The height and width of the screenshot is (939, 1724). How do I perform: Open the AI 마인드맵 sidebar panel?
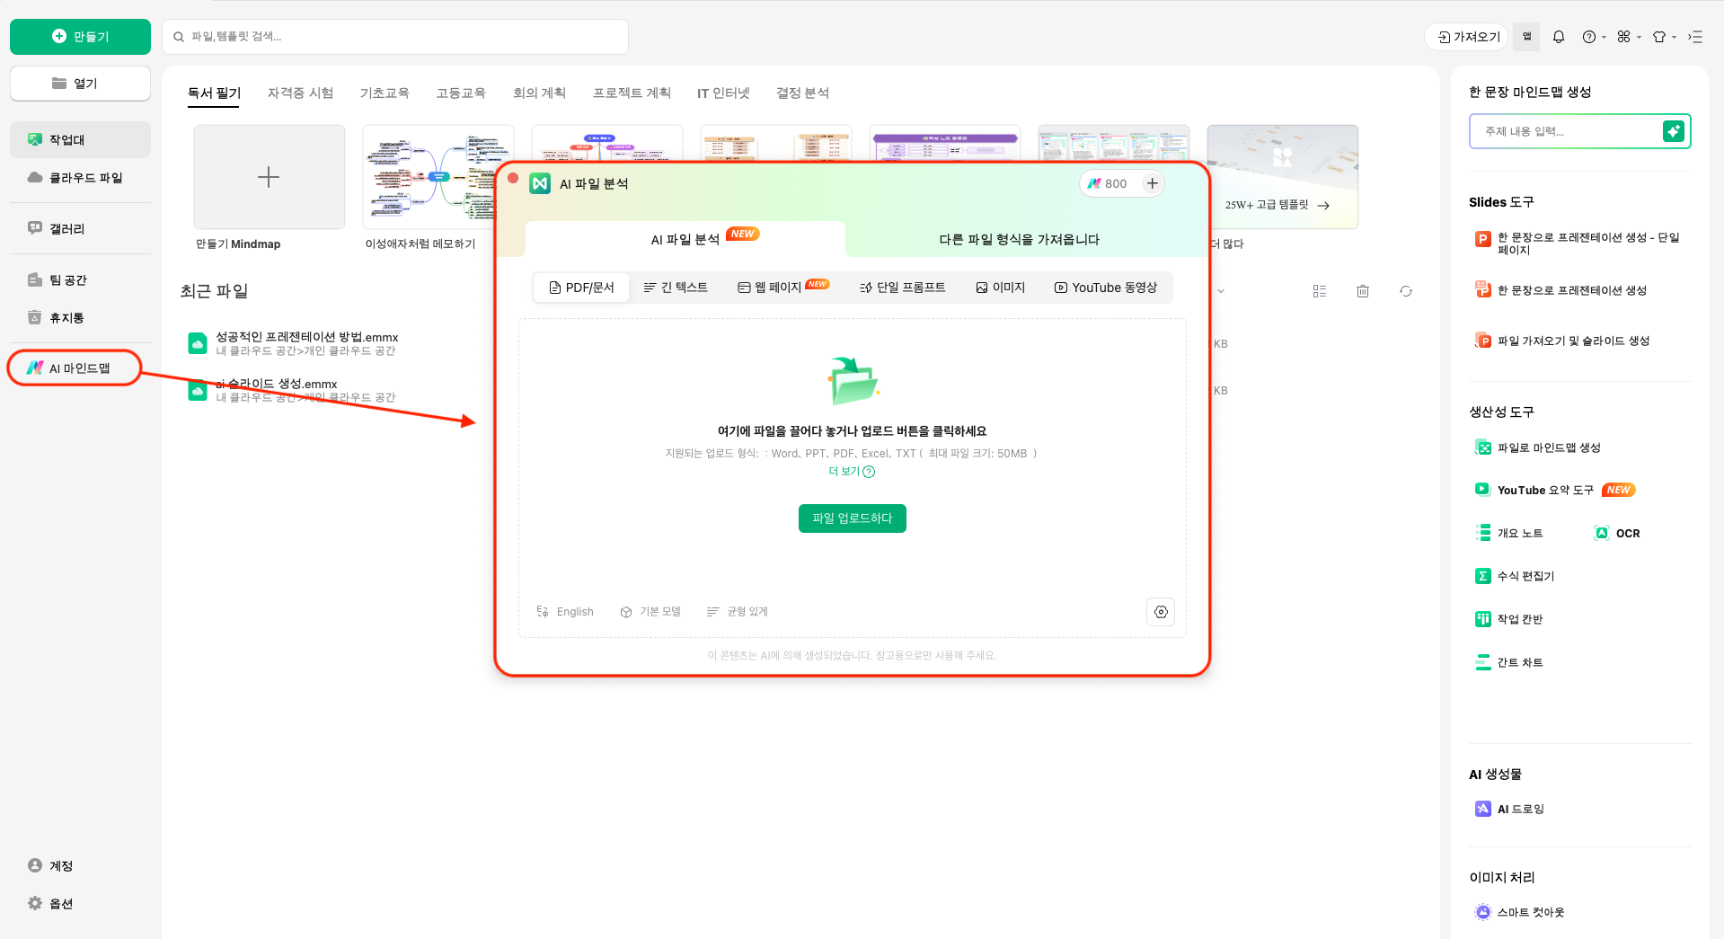point(74,368)
